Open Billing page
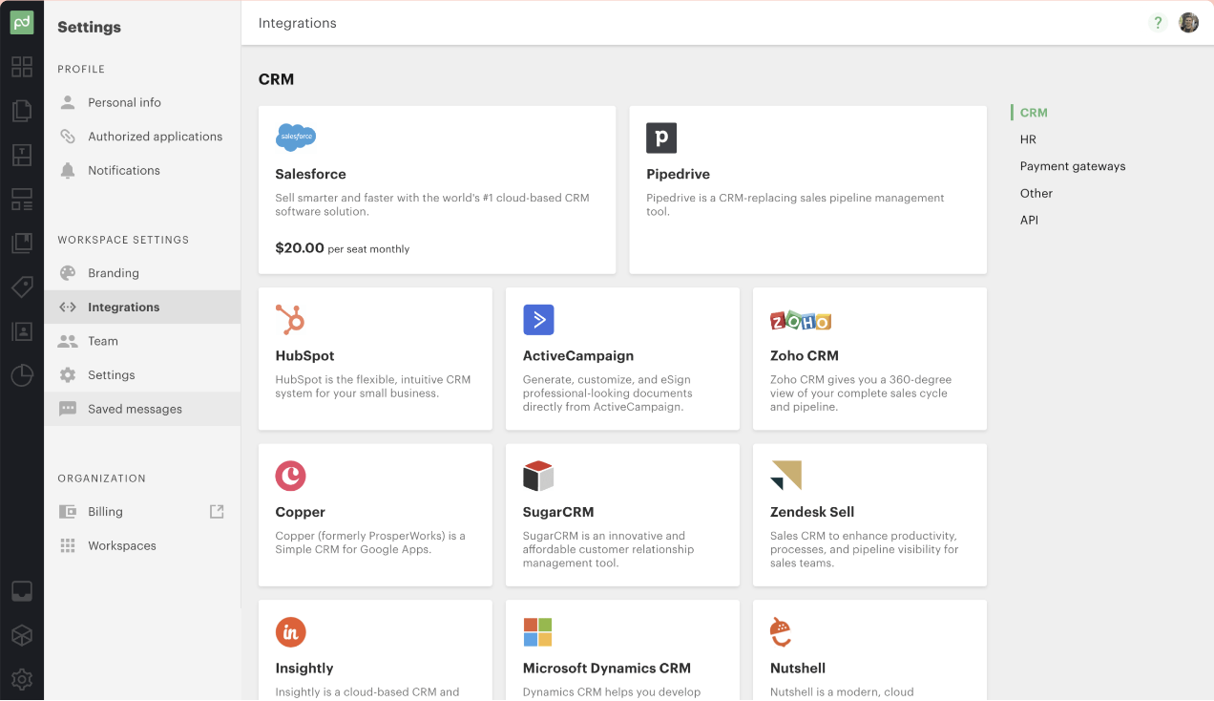1214x701 pixels. [142, 512]
